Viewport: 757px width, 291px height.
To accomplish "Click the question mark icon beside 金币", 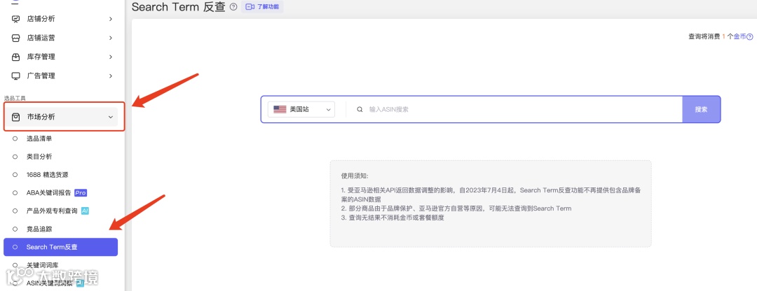I will coord(750,36).
